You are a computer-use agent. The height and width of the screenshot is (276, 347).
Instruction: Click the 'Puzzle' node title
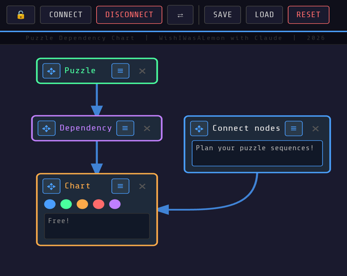click(80, 71)
